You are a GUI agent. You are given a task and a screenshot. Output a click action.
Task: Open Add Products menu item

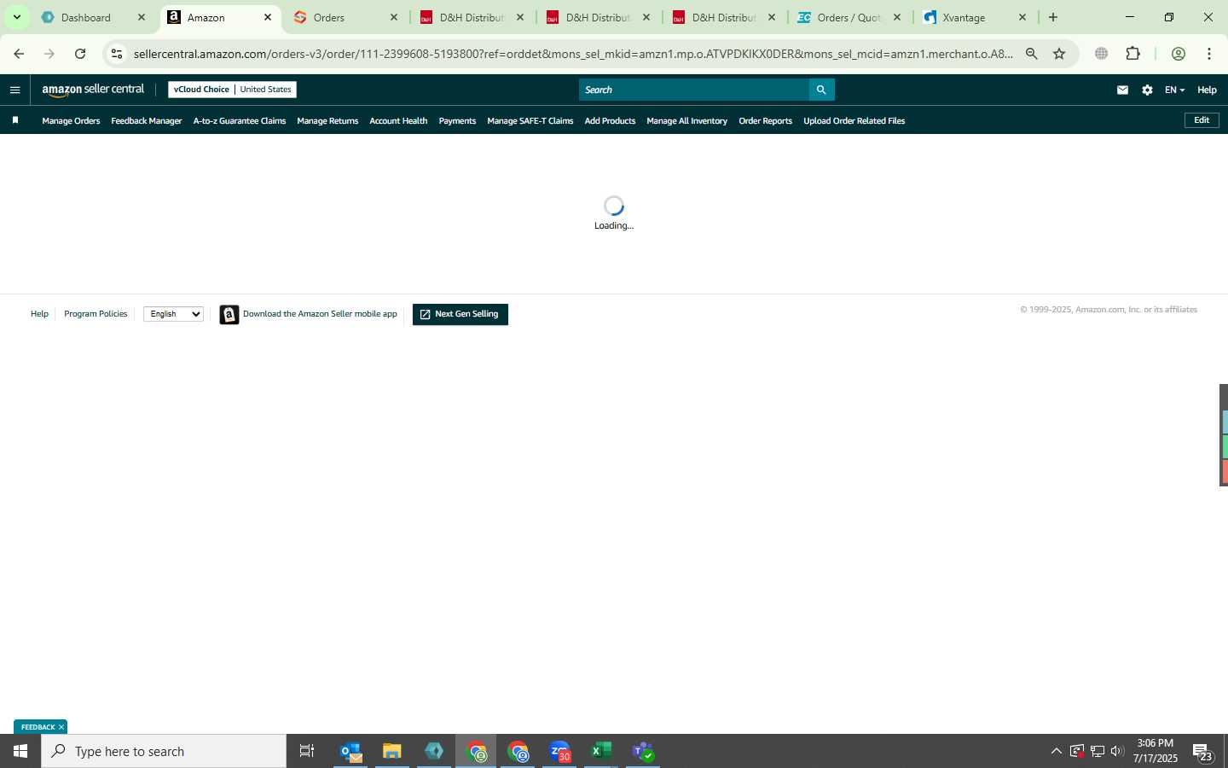(x=610, y=121)
